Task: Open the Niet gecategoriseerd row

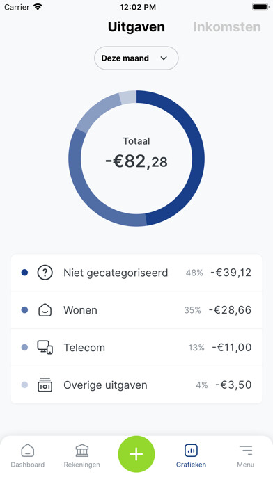Action: point(136,273)
